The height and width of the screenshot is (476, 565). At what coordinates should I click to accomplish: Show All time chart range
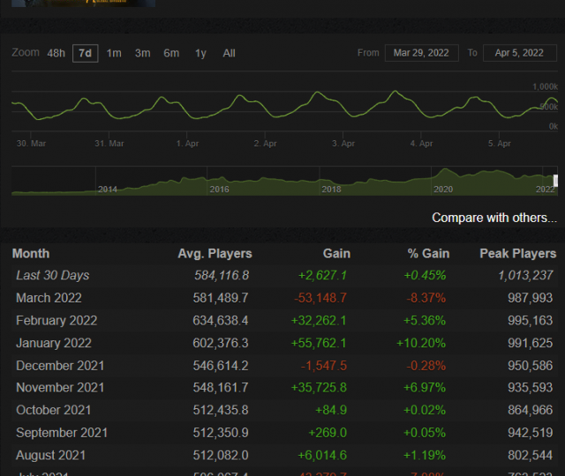229,53
